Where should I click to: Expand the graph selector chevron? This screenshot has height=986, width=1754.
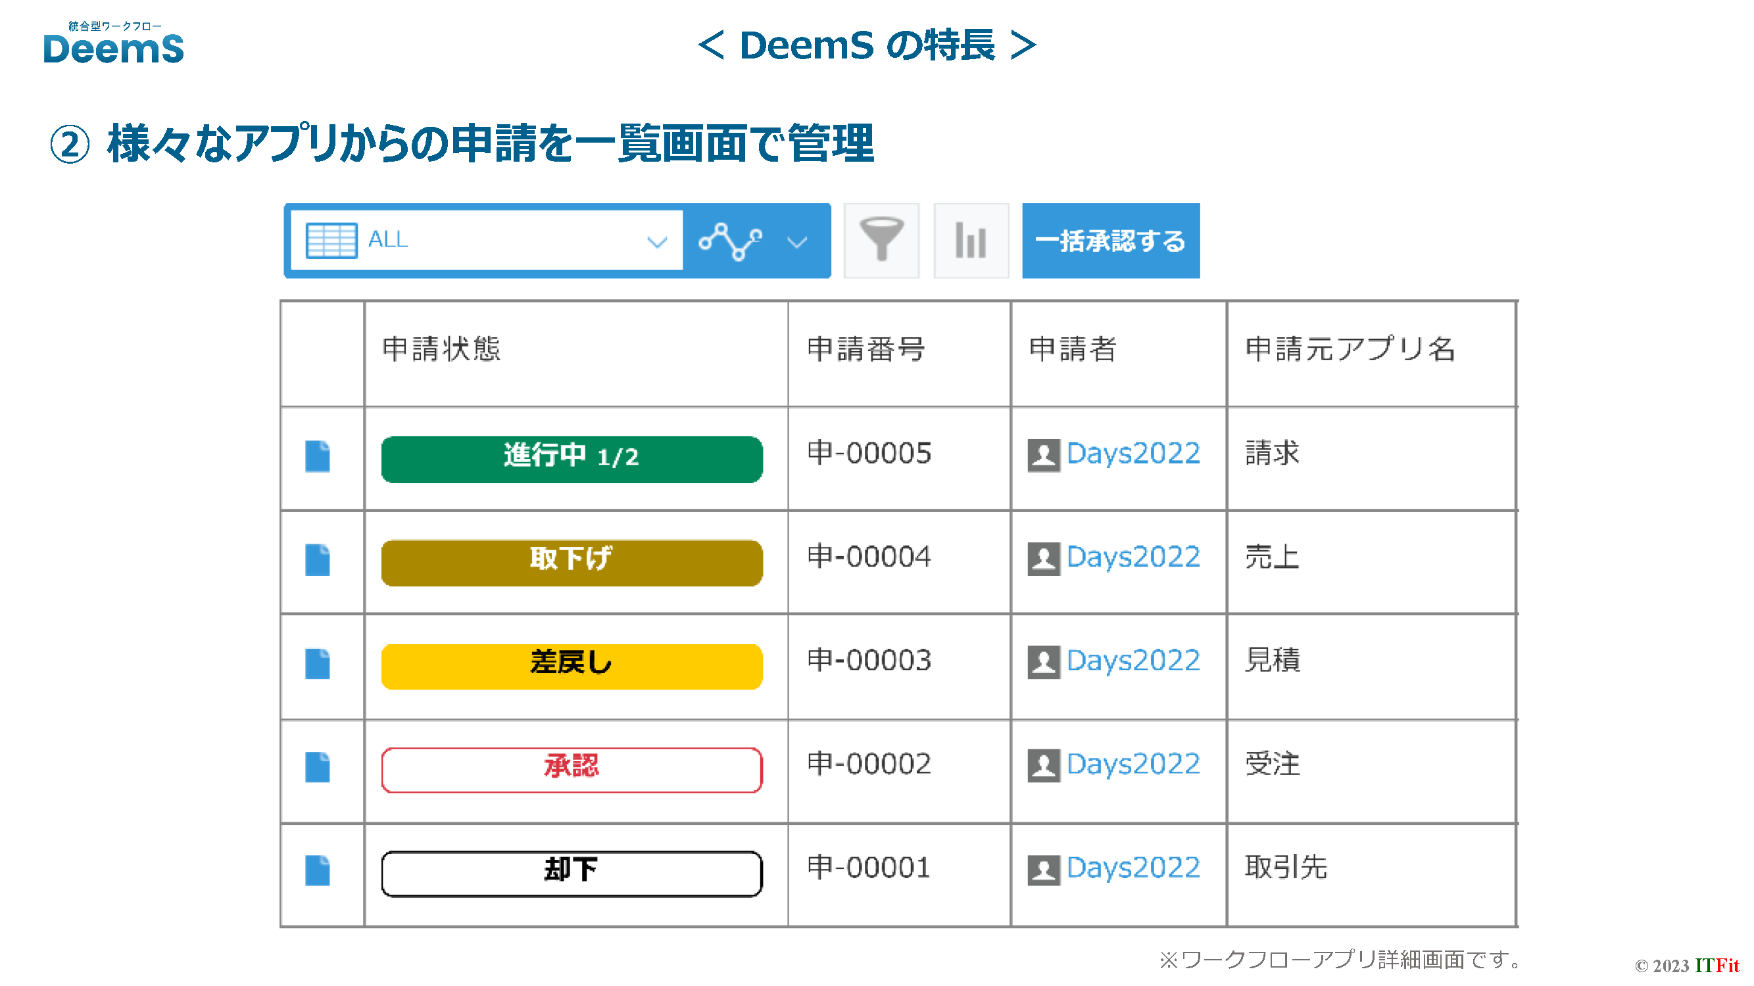coord(796,241)
